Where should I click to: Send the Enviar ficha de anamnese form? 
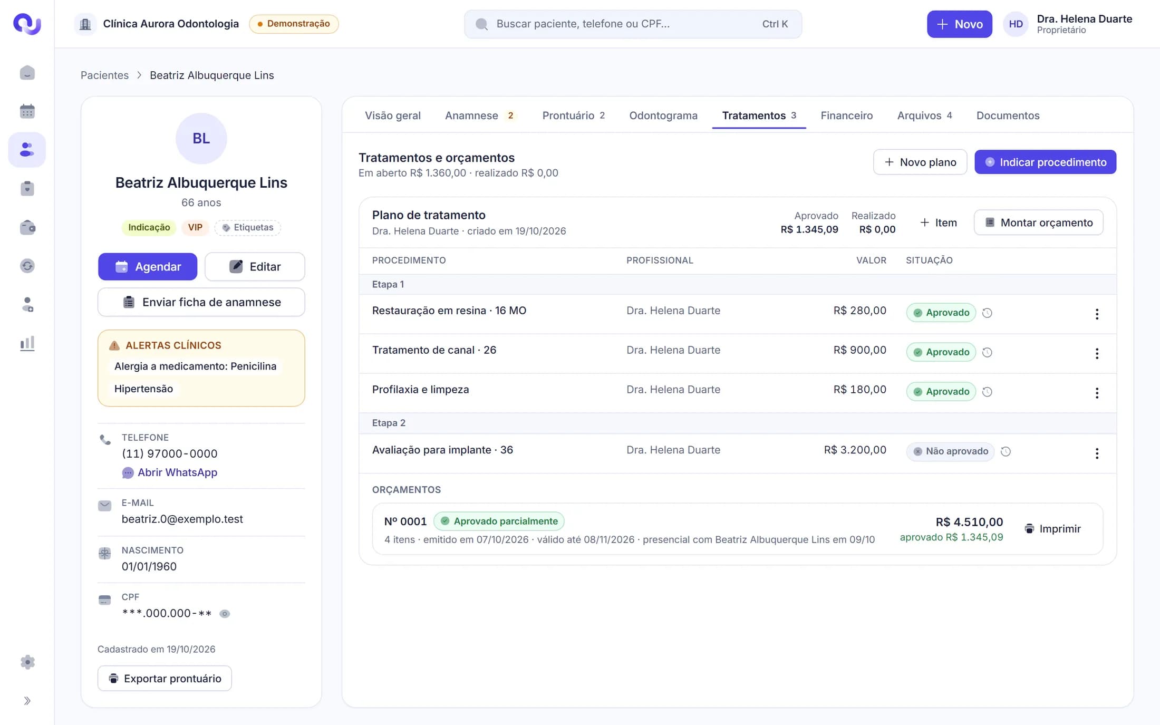coord(201,302)
